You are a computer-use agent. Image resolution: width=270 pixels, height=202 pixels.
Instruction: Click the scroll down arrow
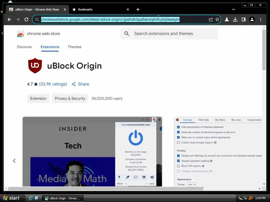[x=264, y=184]
